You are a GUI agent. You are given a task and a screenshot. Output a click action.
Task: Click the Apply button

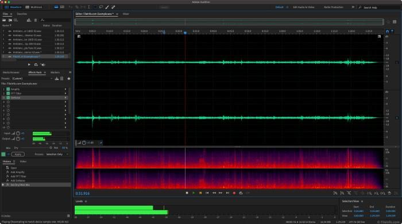[18, 154]
